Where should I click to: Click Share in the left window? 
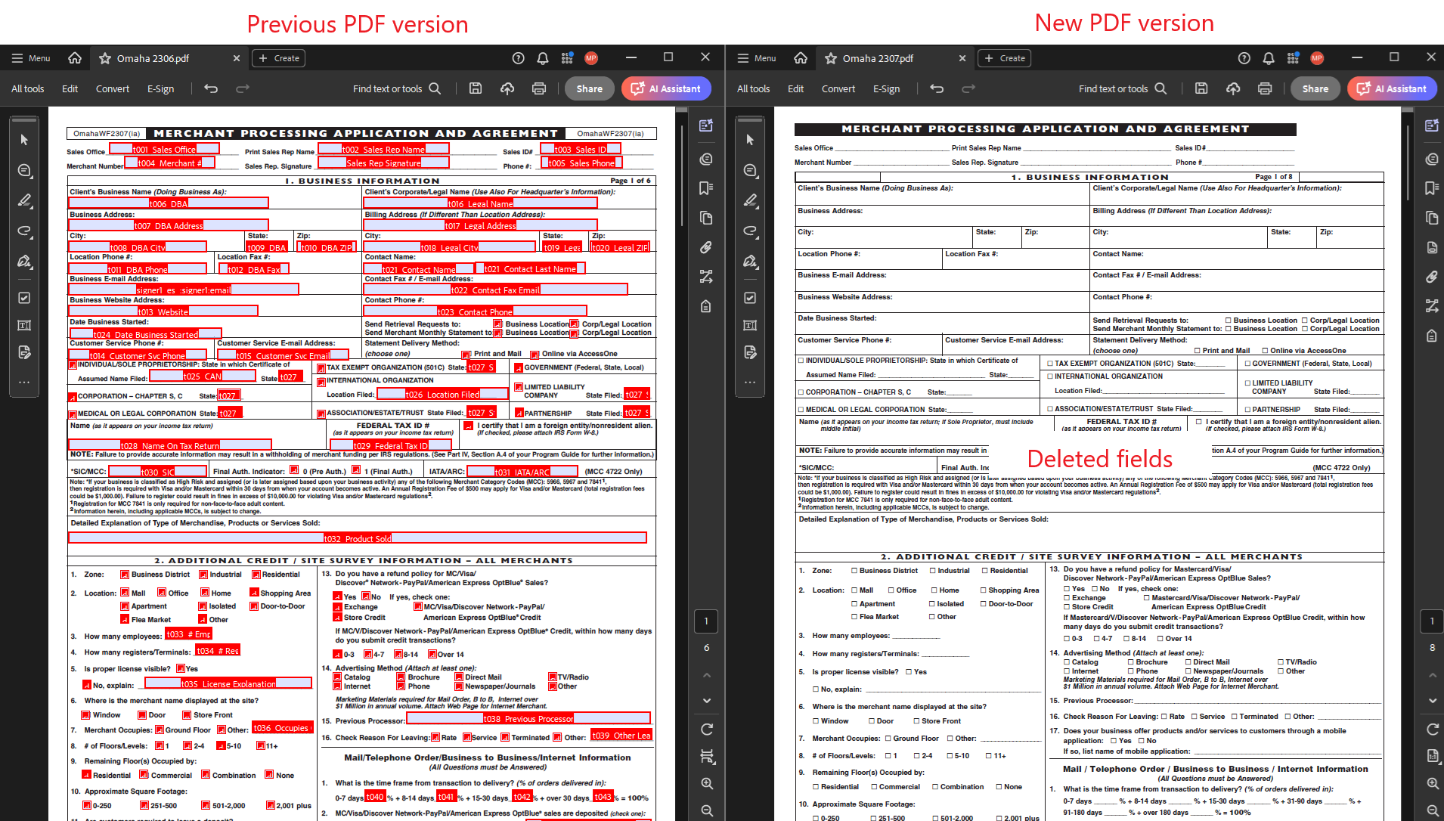click(x=589, y=88)
